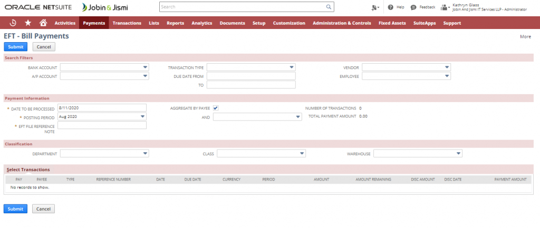
Task: Click the bottom Cancel button
Action: point(43,209)
